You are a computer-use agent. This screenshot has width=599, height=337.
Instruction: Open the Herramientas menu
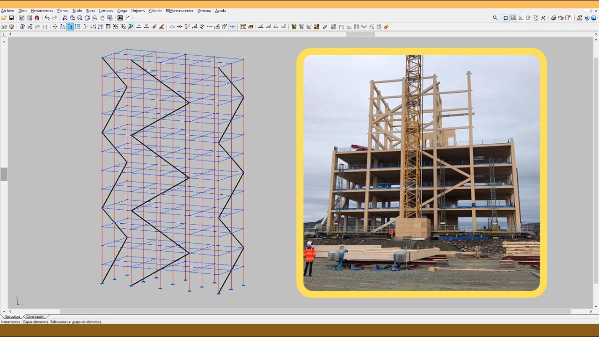[x=42, y=10]
